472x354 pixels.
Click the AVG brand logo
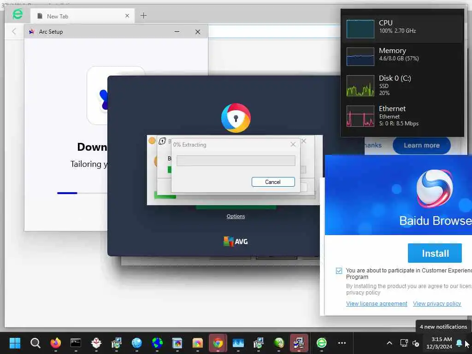pos(236,242)
